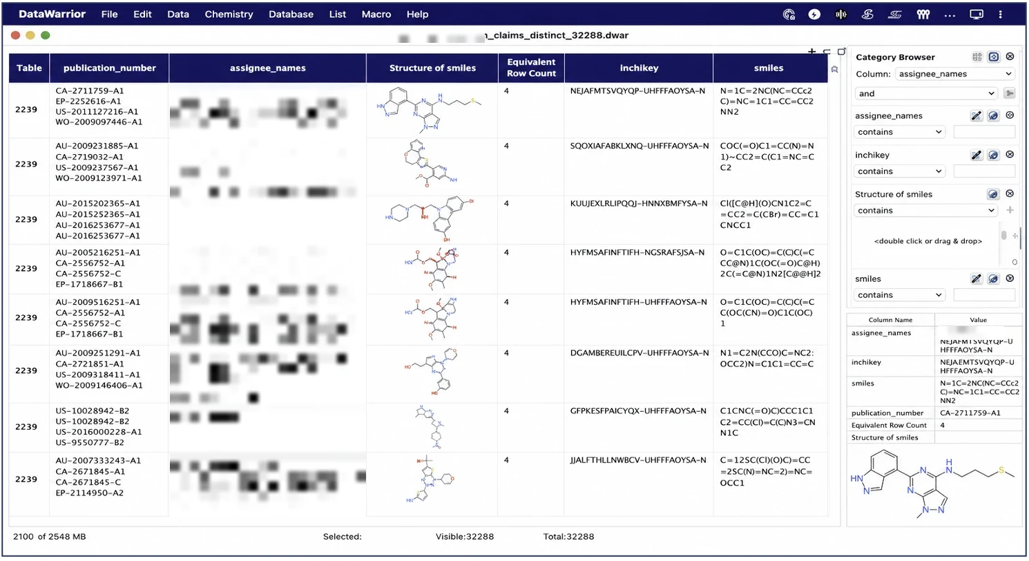Remove the assignee_names filter
1029x561 pixels.
coord(1010,115)
